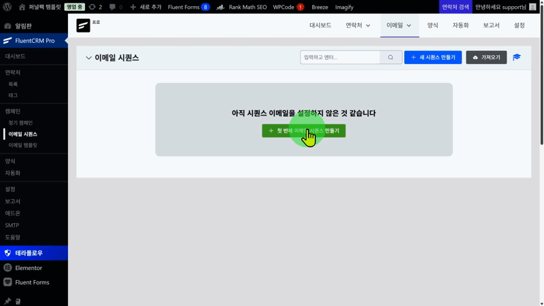This screenshot has height=306, width=544.
Task: Click the 첫 번째 이메일 시퀀스 만들기 button
Action: 303,131
